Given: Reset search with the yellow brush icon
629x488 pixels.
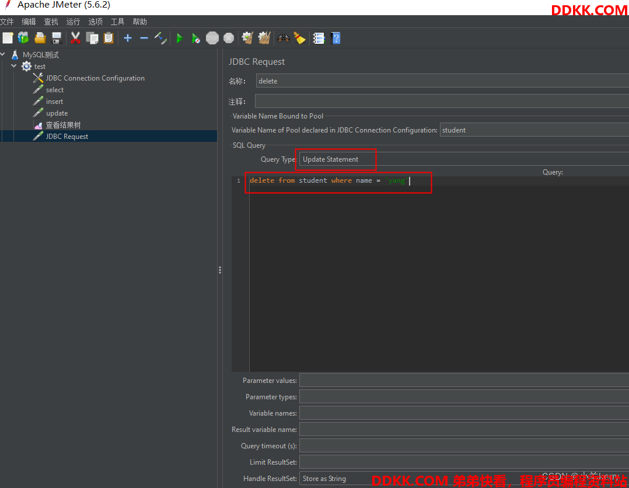Looking at the screenshot, I should tap(300, 38).
